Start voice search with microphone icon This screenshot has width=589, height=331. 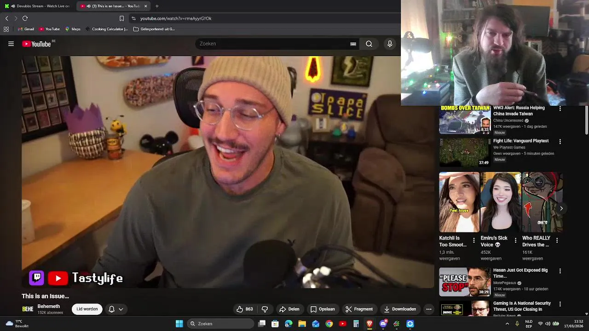pos(390,44)
